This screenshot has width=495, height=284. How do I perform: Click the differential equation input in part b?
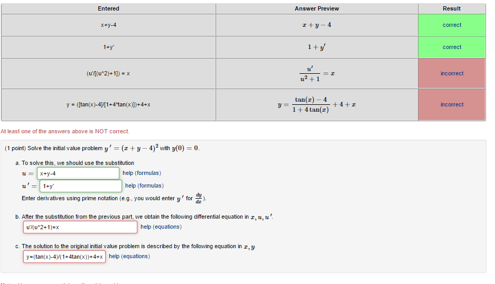pos(80,227)
